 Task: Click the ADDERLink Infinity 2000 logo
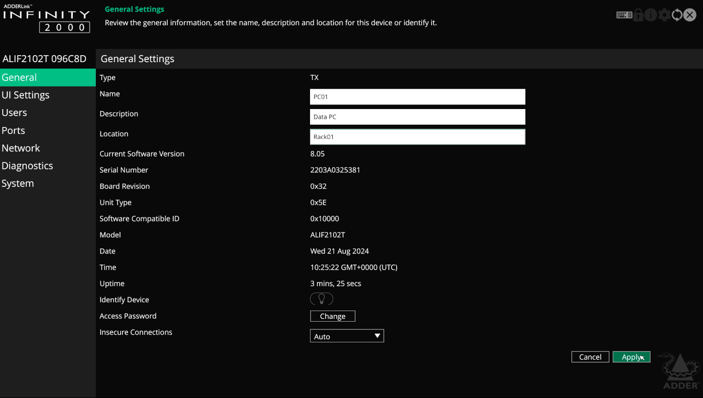[x=47, y=19]
